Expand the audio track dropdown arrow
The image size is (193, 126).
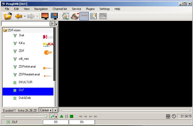pyautogui.click(x=56, y=117)
